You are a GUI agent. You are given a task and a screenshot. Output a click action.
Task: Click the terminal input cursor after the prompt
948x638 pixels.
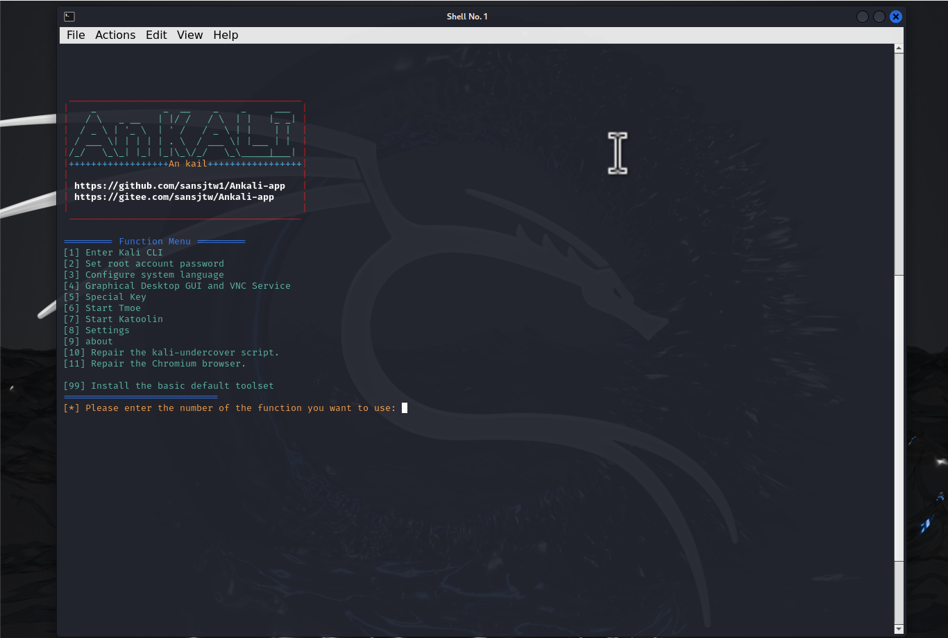[405, 408]
